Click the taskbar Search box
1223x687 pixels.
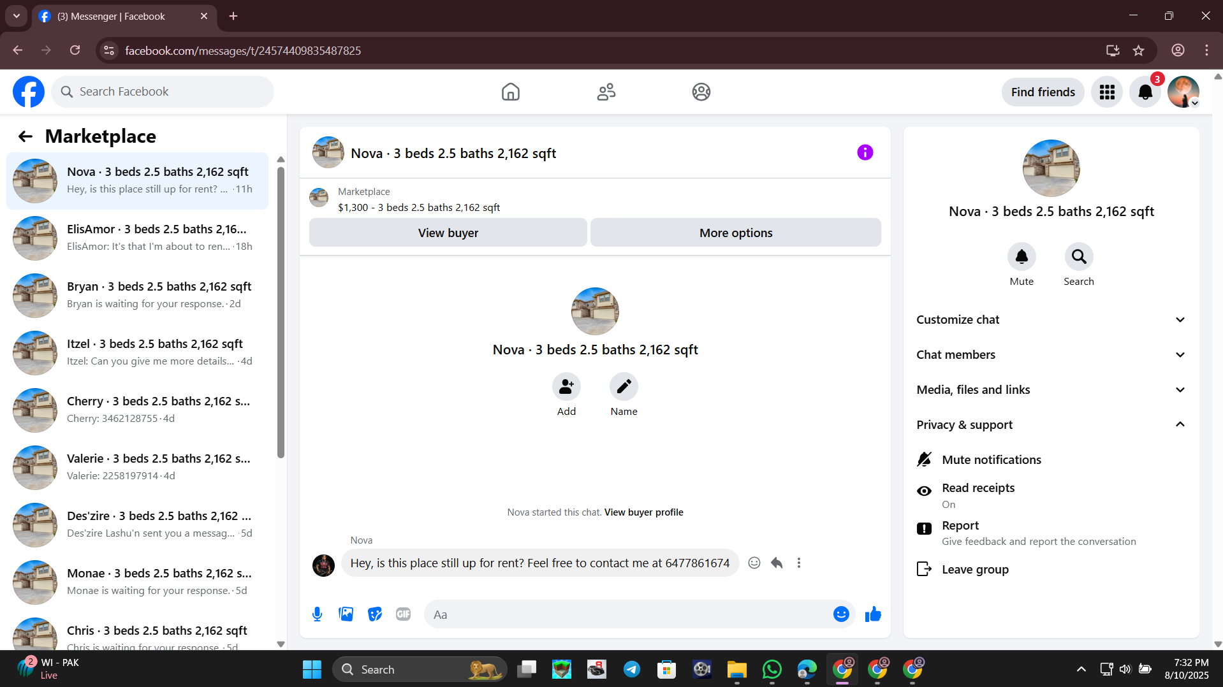420,670
